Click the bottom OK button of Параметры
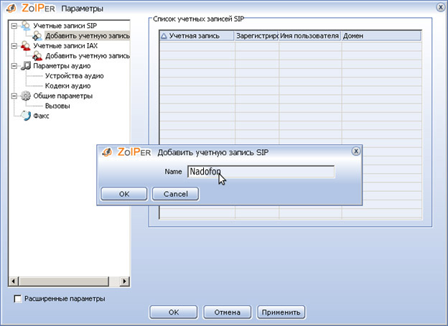448x326 pixels. 174,312
